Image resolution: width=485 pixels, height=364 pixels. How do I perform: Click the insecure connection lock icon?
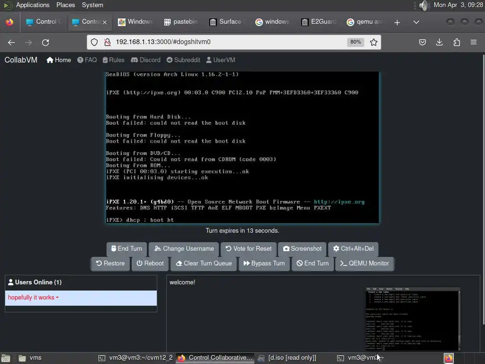(108, 42)
